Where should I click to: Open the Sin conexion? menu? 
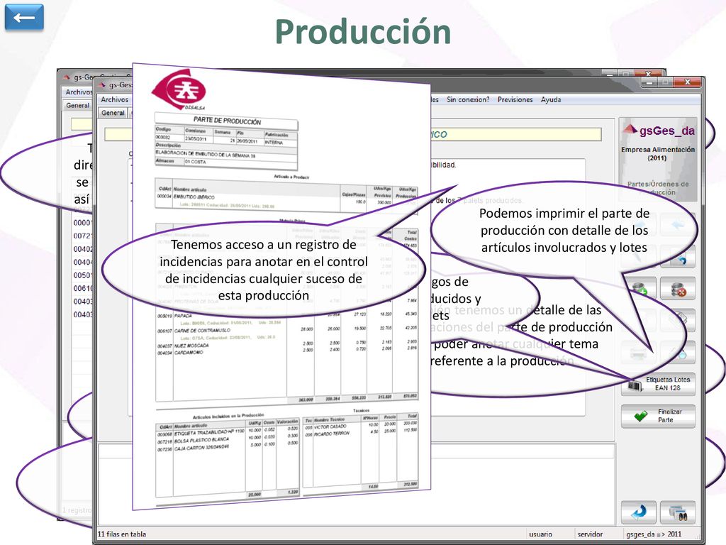click(468, 99)
